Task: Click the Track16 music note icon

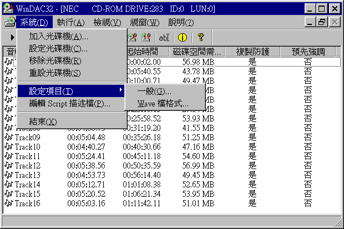Action: [x=9, y=203]
